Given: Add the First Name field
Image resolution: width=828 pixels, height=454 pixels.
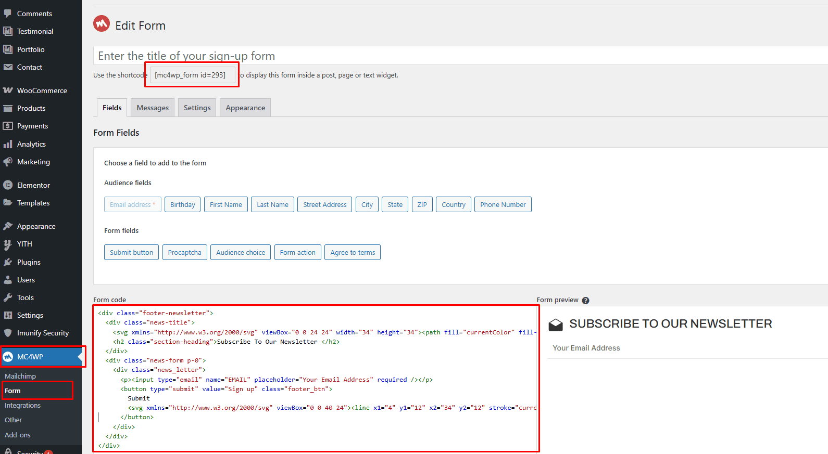Looking at the screenshot, I should coord(226,204).
